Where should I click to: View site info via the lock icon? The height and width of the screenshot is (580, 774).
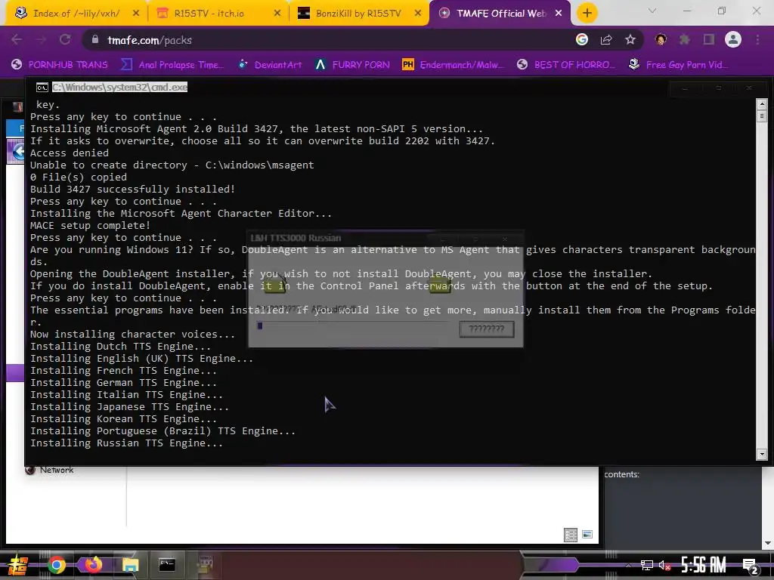pyautogui.click(x=95, y=40)
